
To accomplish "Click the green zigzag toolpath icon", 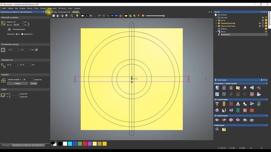I will 238,110.
